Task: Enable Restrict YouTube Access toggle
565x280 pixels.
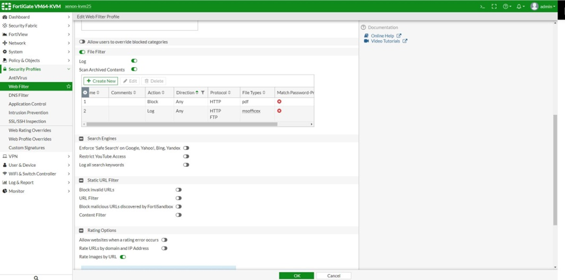Action: point(186,157)
